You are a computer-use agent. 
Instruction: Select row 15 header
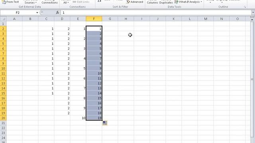[3, 93]
